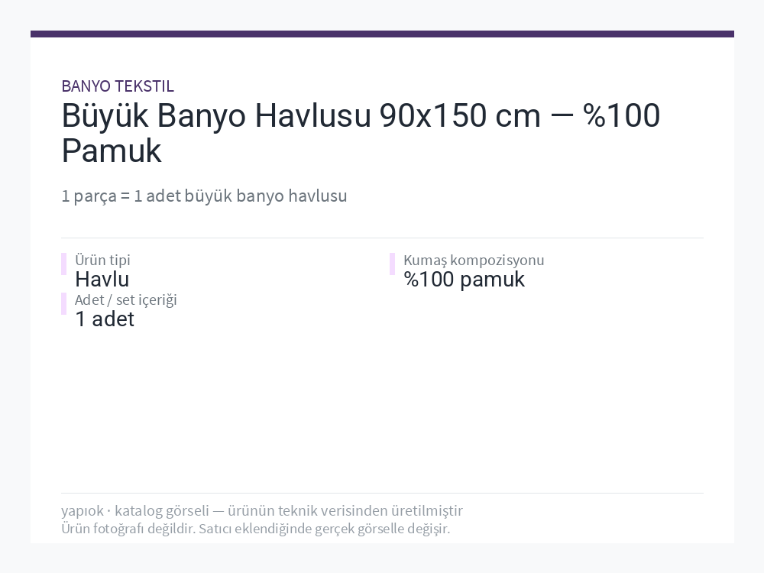Click the empty white card area
The height and width of the screenshot is (573, 764).
(x=382, y=410)
